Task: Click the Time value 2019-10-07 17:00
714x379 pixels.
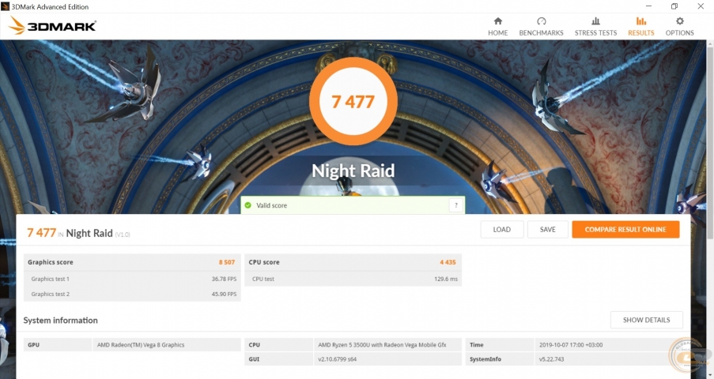Action: (x=571, y=345)
